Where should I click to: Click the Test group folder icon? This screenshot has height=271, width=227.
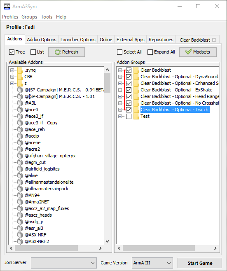click(x=136, y=116)
